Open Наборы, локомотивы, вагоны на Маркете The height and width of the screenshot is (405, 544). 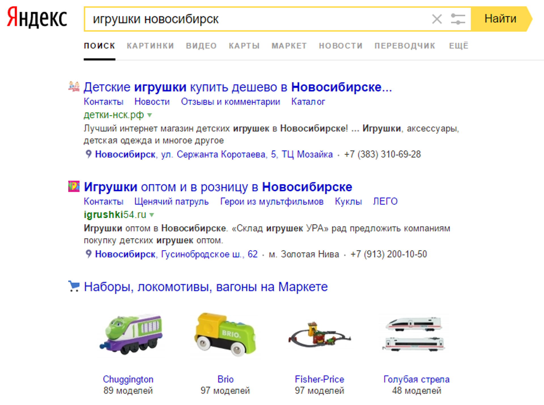click(x=206, y=287)
